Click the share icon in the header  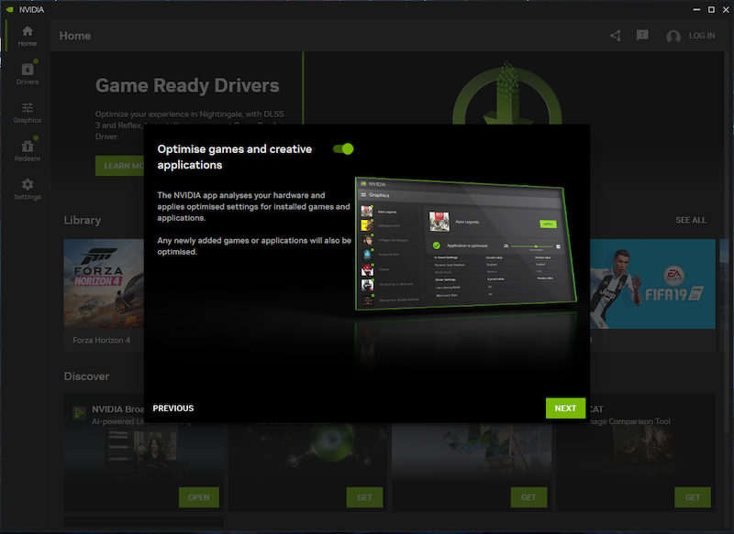coord(616,36)
